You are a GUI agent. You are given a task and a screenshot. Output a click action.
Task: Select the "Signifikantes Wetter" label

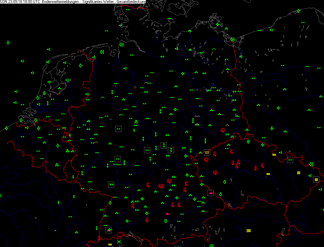(x=99, y=2)
